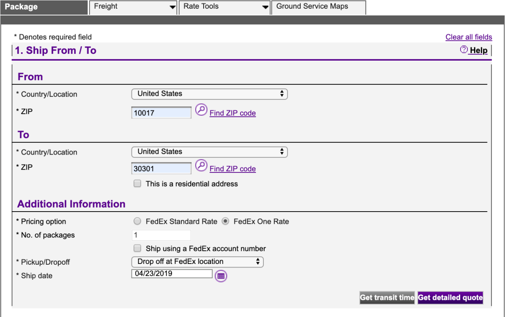
Task: Select FedEx Standard Rate pricing option
Action: (x=137, y=221)
